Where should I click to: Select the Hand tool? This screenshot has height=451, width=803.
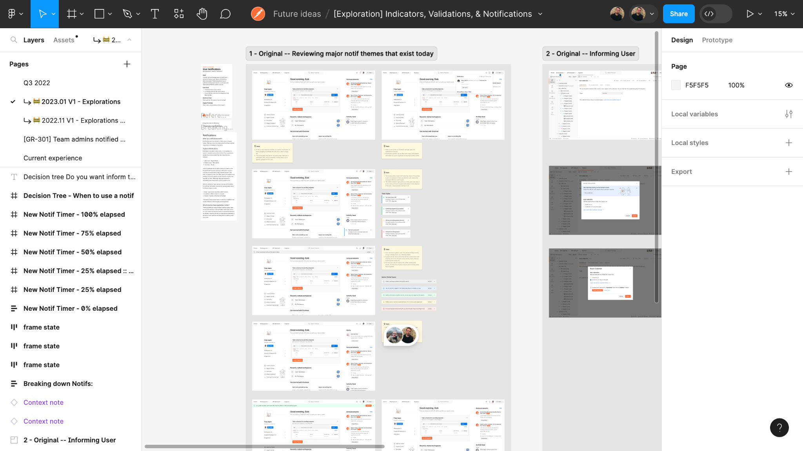[x=202, y=14]
